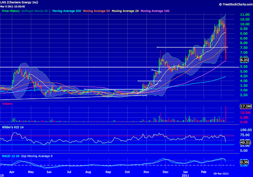Click the Jan 2011 date axis label
253x177 pixels.
pyautogui.click(x=185, y=173)
